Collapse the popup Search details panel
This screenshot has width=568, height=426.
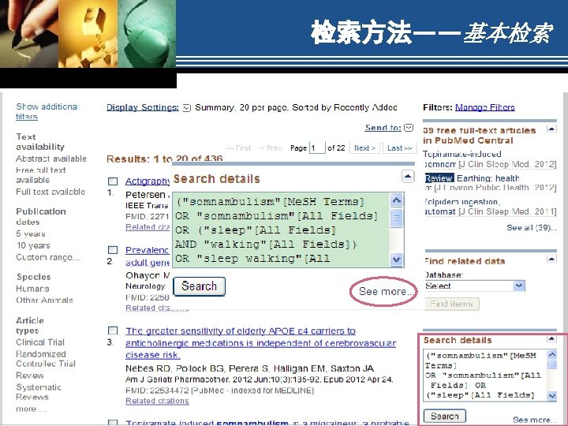[x=408, y=177]
